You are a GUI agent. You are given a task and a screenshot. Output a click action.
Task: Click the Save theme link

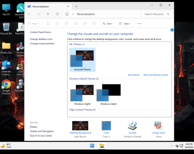click(134, 75)
